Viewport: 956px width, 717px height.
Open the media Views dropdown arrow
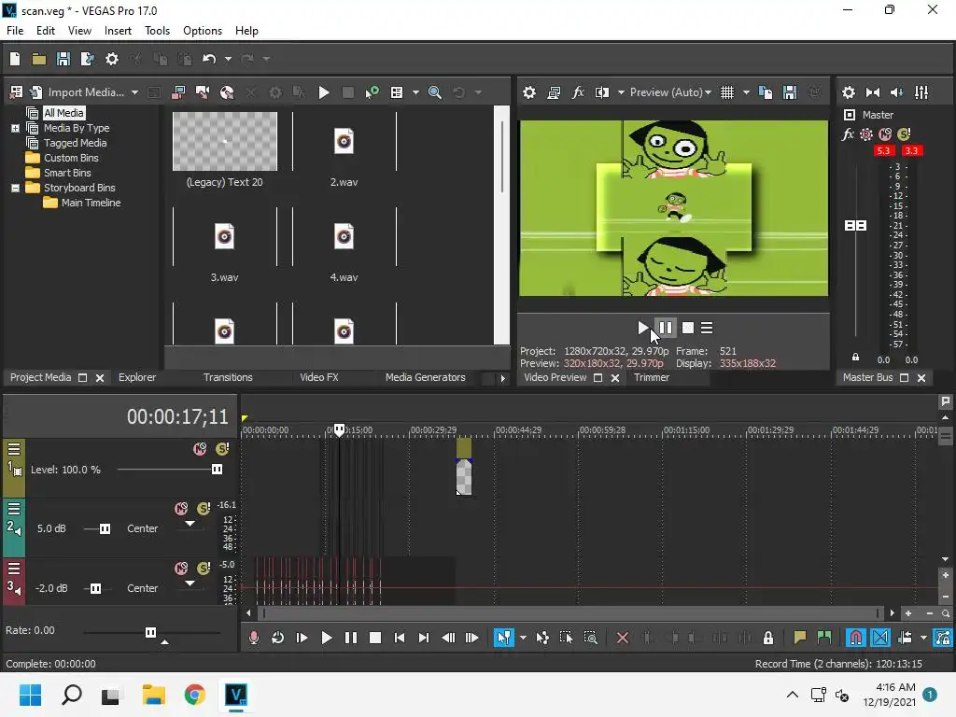415,92
